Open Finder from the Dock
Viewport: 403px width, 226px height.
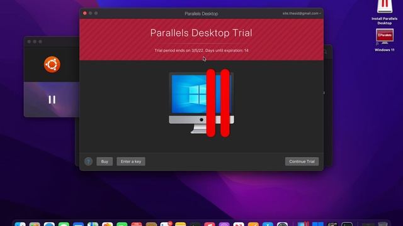coord(20,224)
